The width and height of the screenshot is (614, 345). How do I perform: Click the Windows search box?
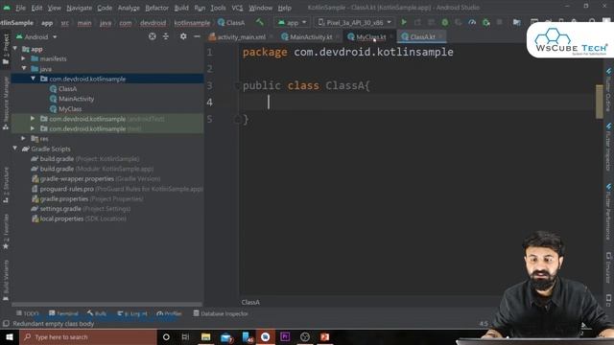tap(88, 336)
